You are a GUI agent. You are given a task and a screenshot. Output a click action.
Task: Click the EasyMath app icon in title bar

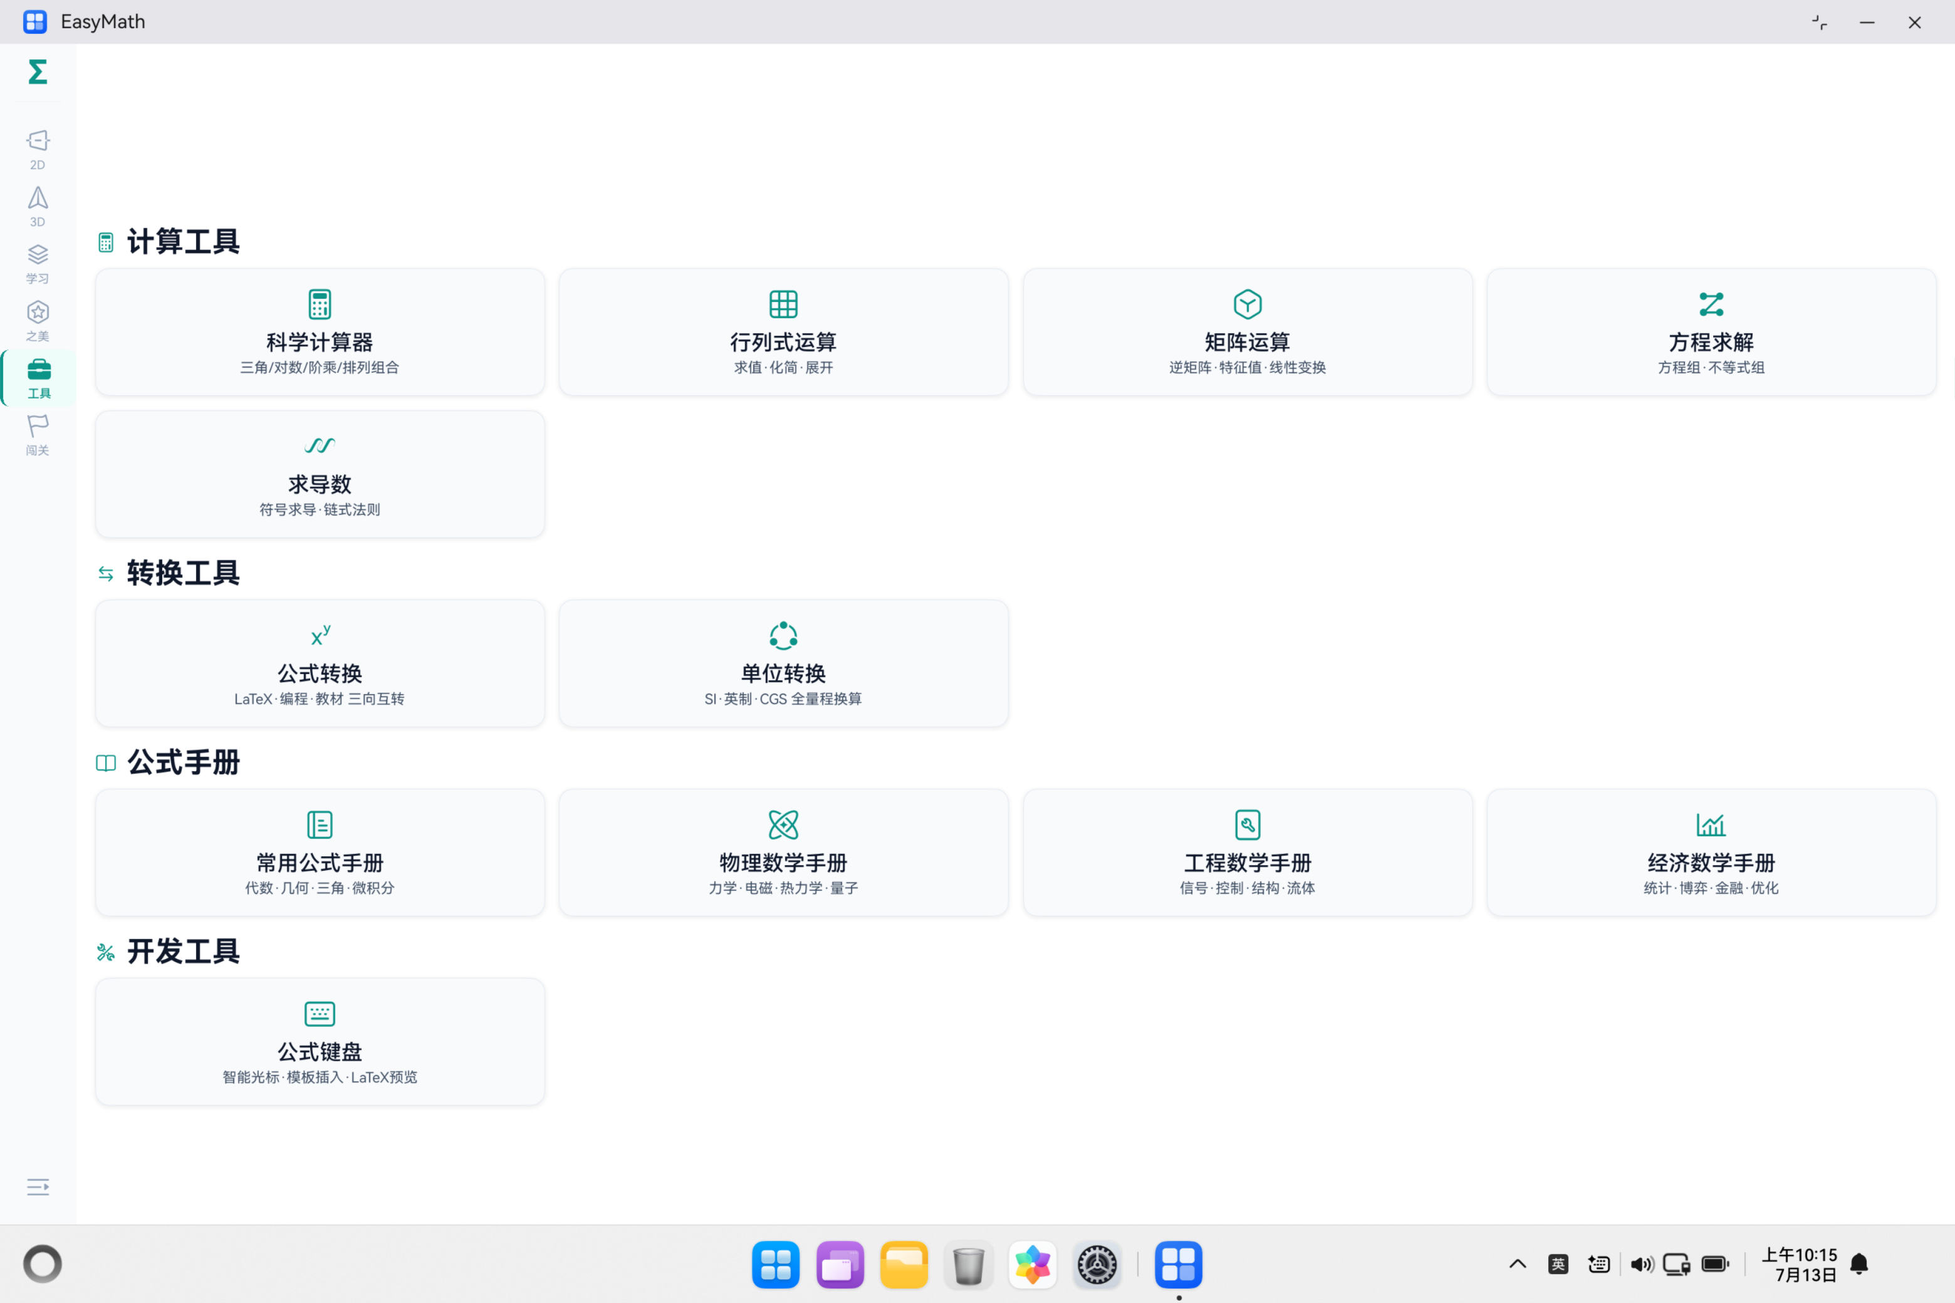[35, 21]
